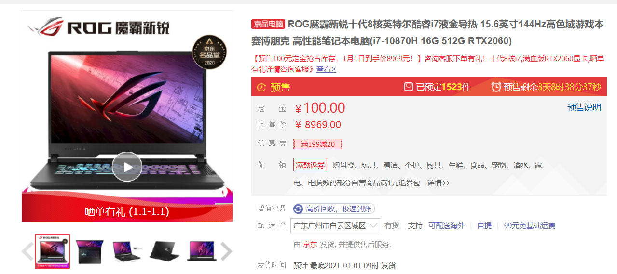Click the 京东 seller link in shipping info

(x=310, y=245)
